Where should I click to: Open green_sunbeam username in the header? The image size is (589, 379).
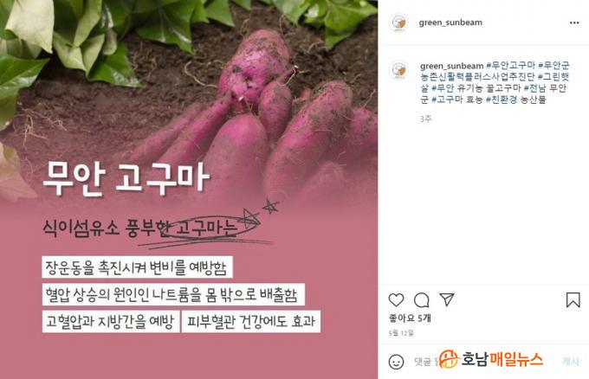pyautogui.click(x=450, y=22)
